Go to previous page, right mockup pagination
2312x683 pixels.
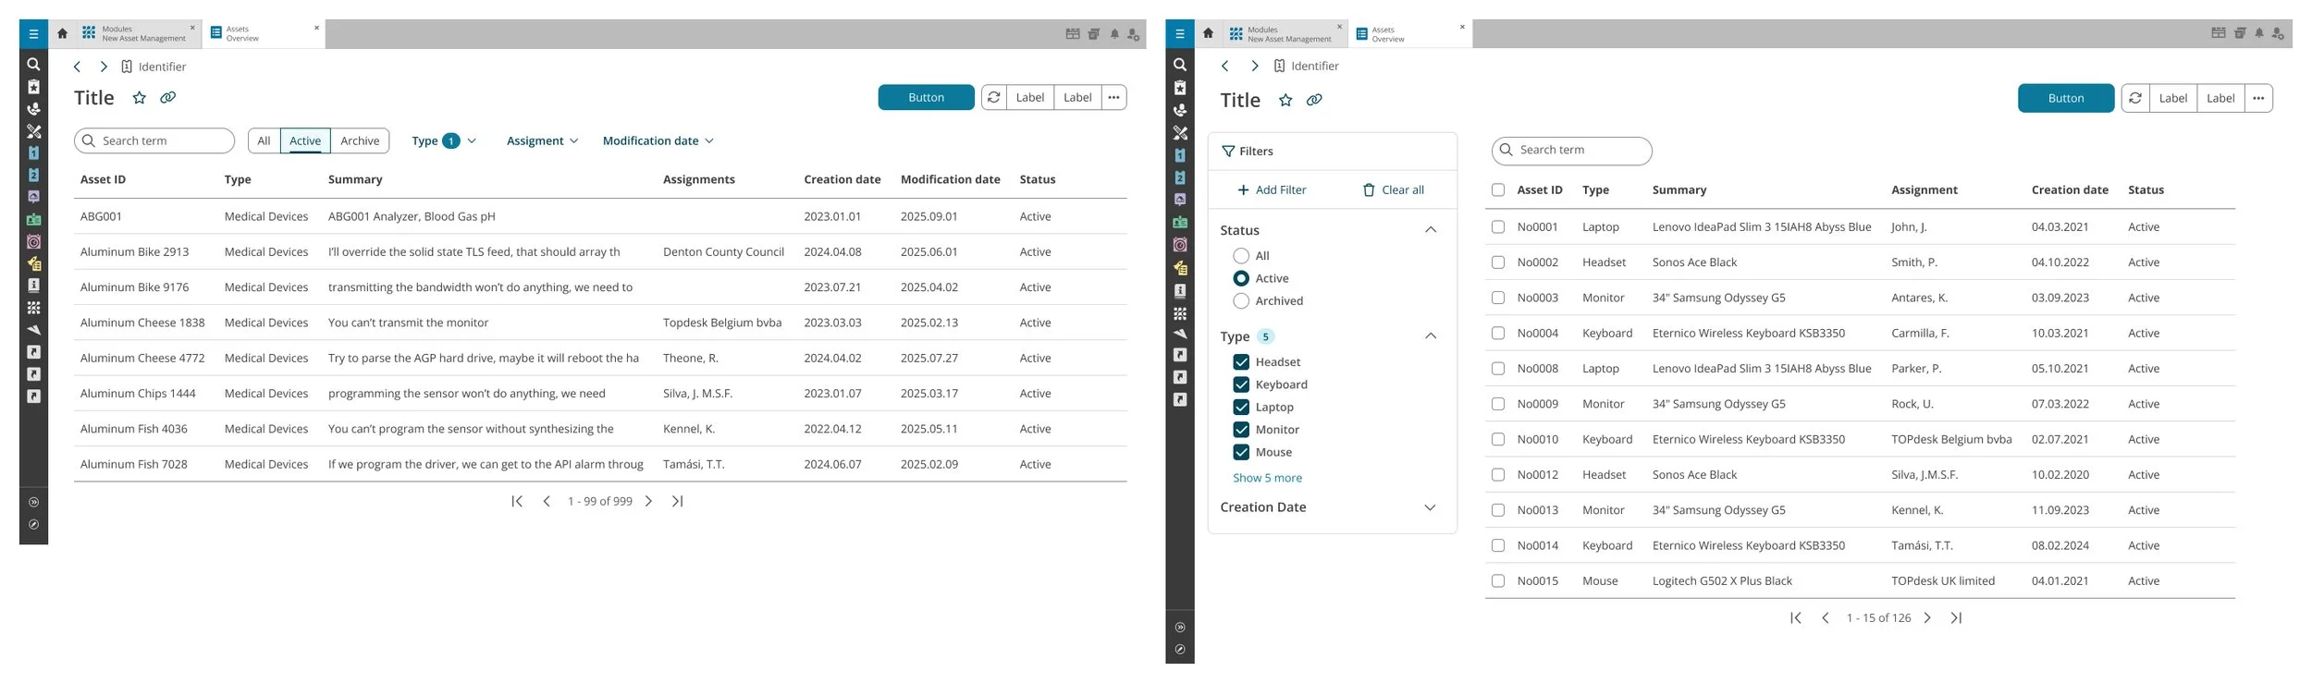[x=1826, y=617]
